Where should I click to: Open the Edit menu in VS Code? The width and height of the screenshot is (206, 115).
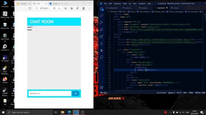click(x=110, y=4)
